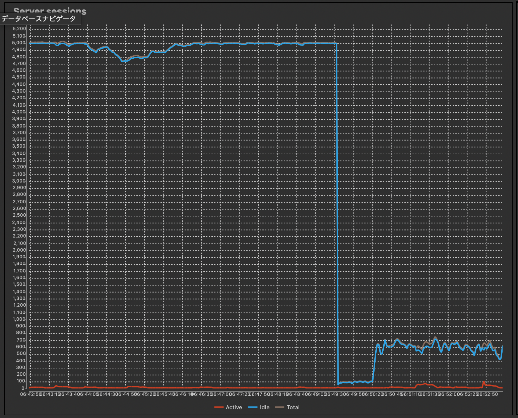Click the データベースナビゲータ tooltip label
This screenshot has width=518, height=418.
tap(39, 19)
